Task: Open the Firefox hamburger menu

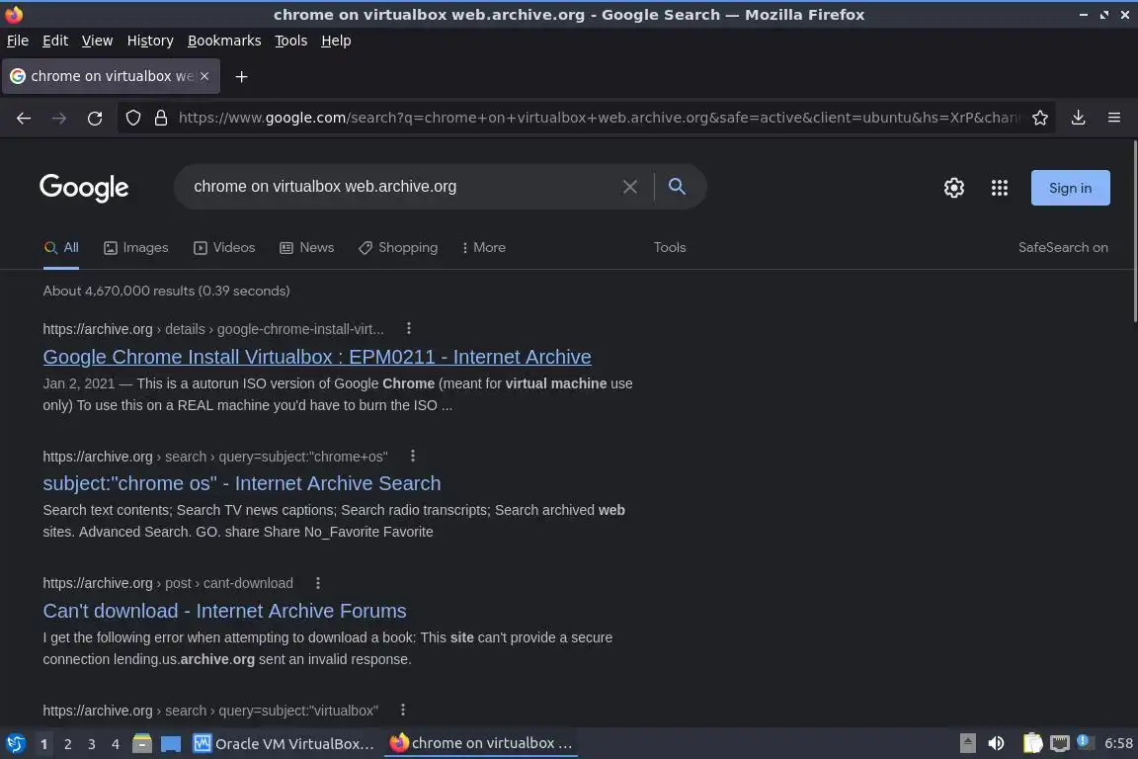Action: 1114,118
